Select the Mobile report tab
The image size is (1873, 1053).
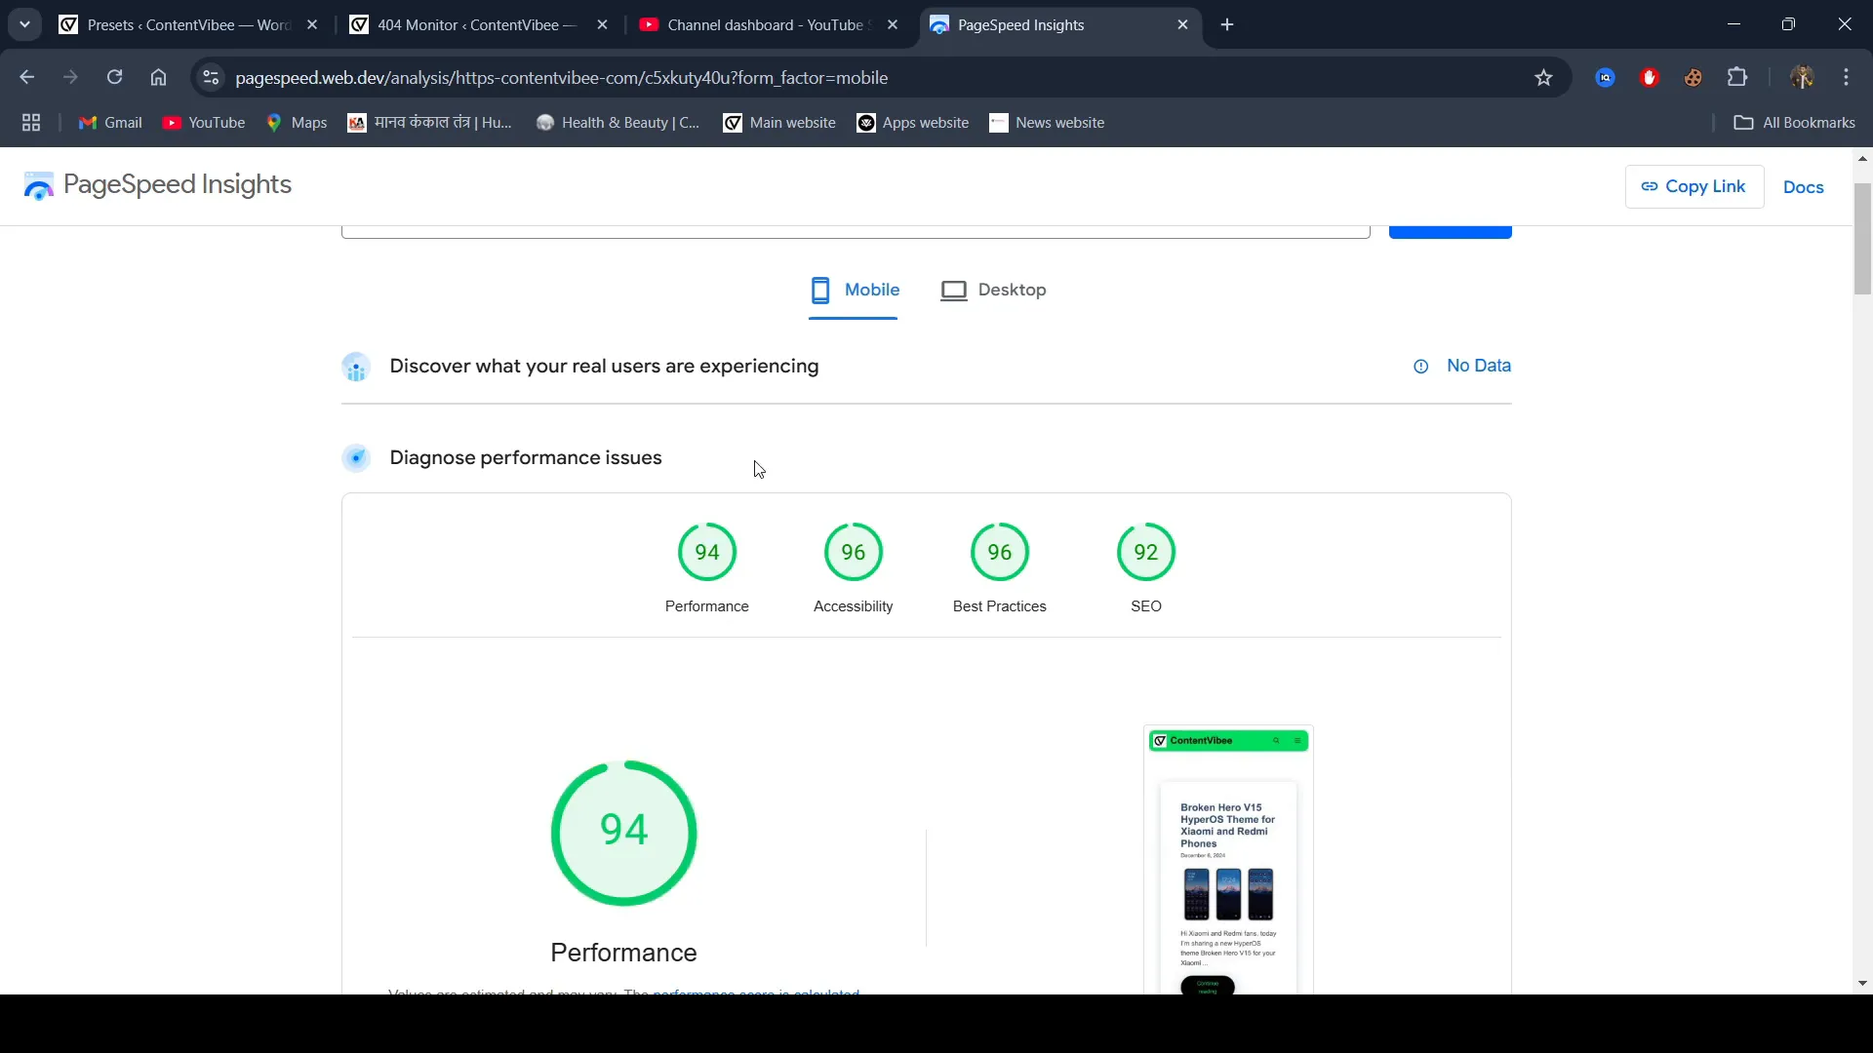pos(854,290)
